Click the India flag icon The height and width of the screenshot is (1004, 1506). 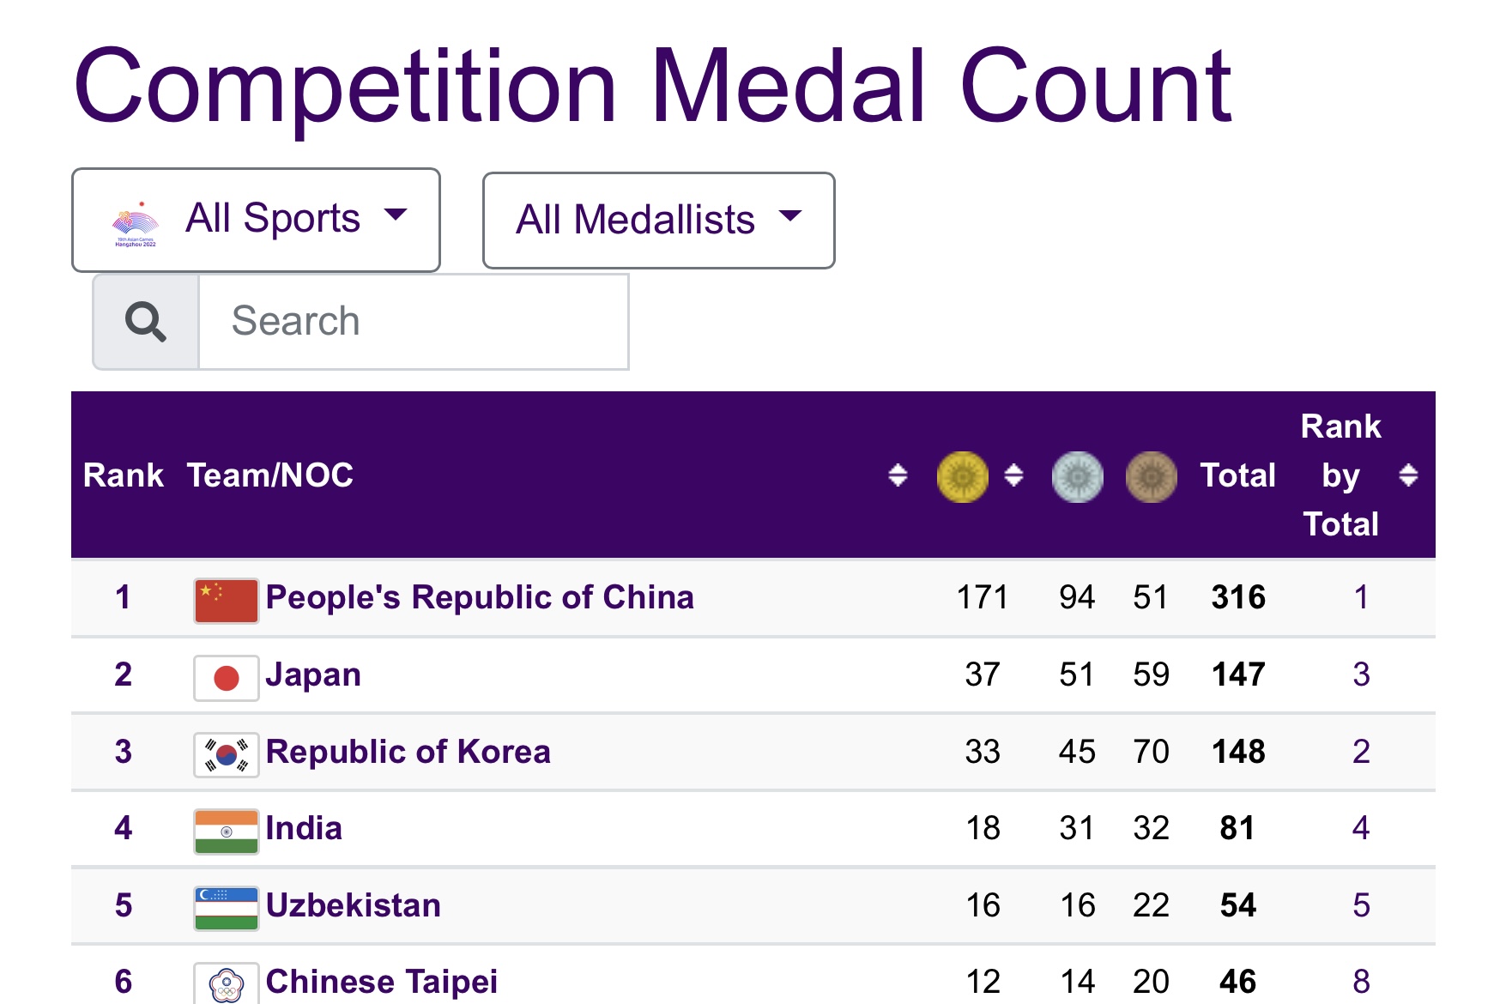click(226, 831)
